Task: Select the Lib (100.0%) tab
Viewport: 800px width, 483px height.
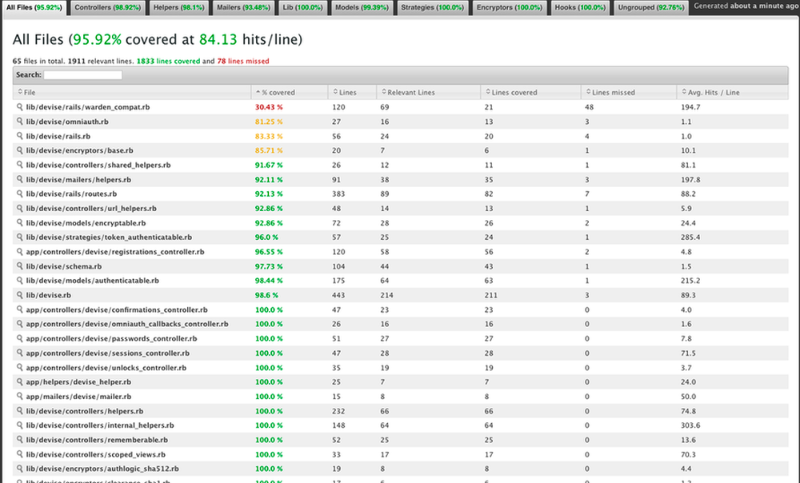Action: pyautogui.click(x=302, y=8)
